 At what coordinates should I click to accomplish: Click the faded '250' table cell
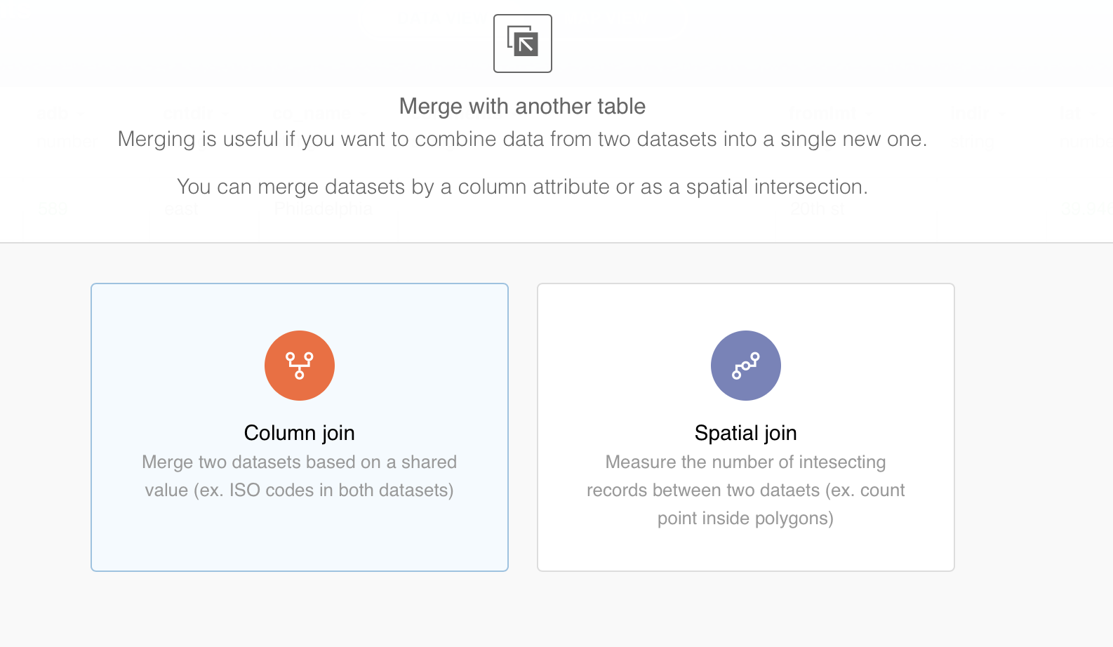click(53, 209)
